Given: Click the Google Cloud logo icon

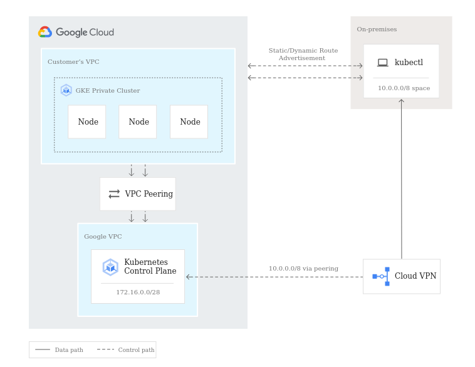Looking at the screenshot, I should (x=45, y=32).
